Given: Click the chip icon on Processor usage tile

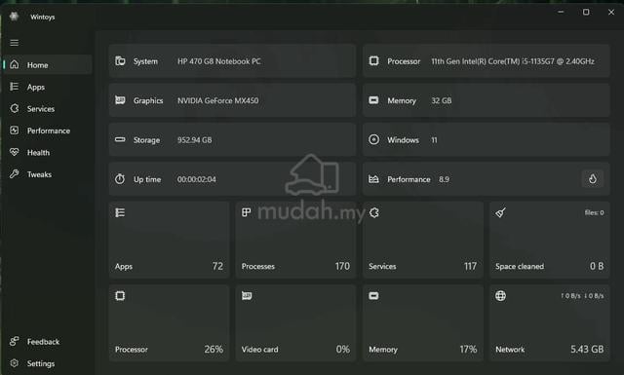Looking at the screenshot, I should pos(120,295).
